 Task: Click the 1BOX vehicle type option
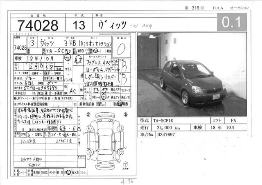45,172
